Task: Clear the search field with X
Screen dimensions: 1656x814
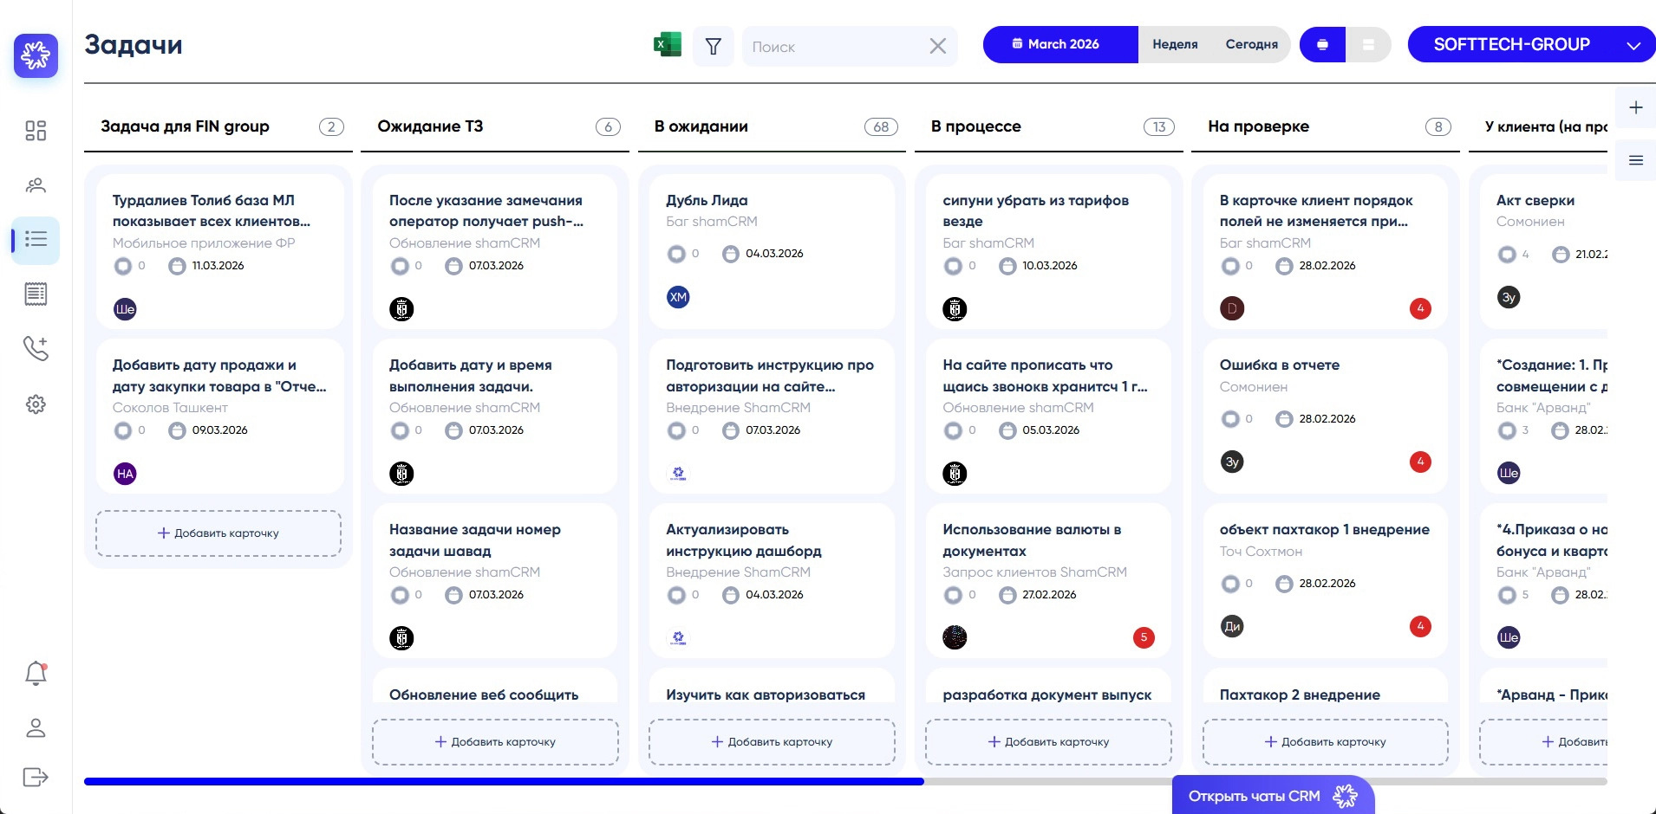Action: (x=937, y=47)
